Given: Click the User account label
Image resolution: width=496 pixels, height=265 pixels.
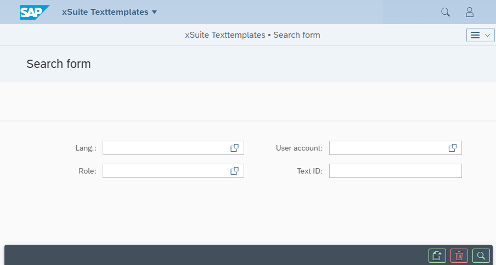Looking at the screenshot, I should 299,148.
